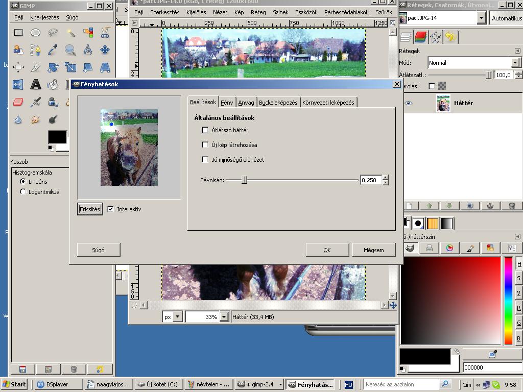Screen dimensions: 523x392
Task: Enable the Új kép létrehozása checkbox
Action: pos(205,144)
